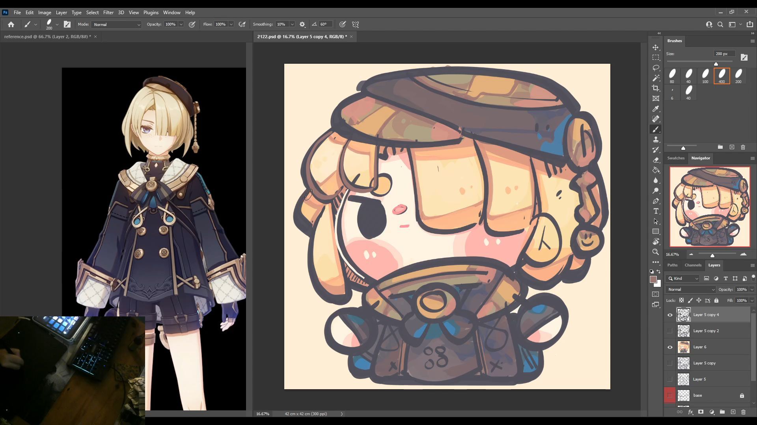Enable airbrush-style build-up effects

click(x=242, y=24)
